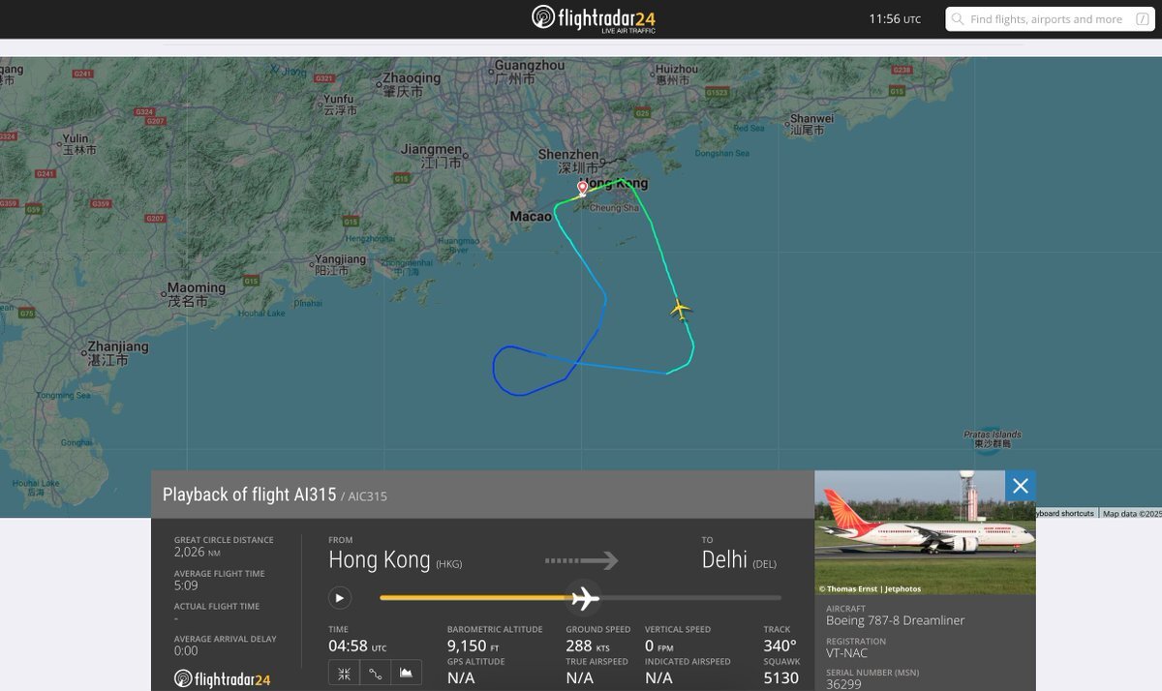Toggle the flight route line icon
Screen dimensions: 1162x691
(x=375, y=673)
